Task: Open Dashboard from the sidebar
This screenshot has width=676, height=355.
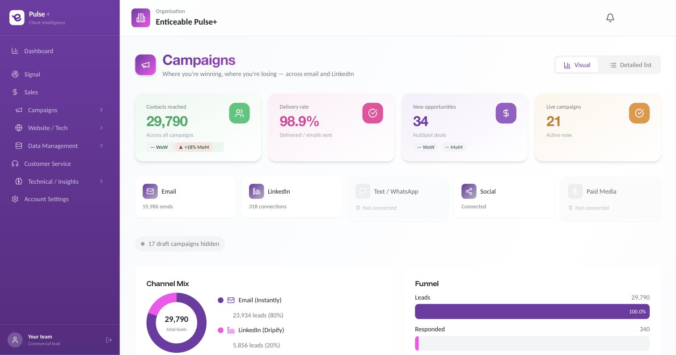Action: (x=60, y=51)
